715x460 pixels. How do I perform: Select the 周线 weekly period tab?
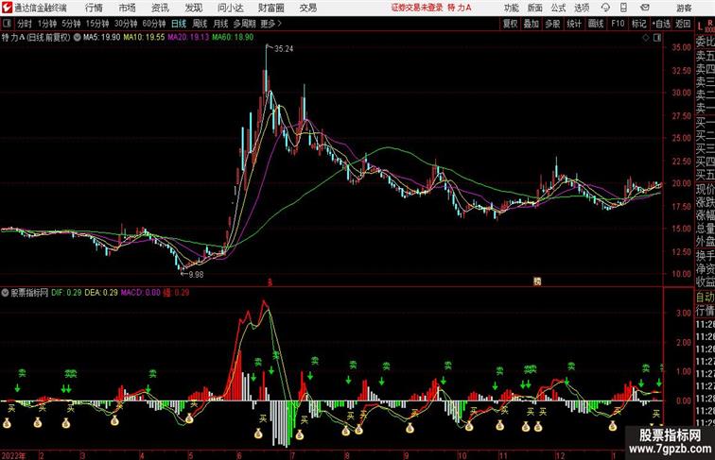[200, 24]
